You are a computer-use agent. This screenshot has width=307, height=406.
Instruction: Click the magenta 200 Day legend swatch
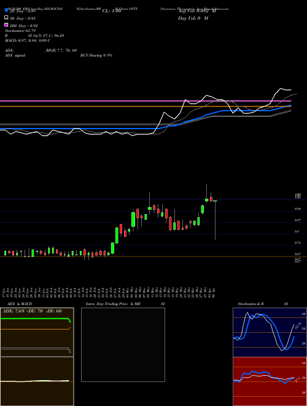(x=7, y=25)
